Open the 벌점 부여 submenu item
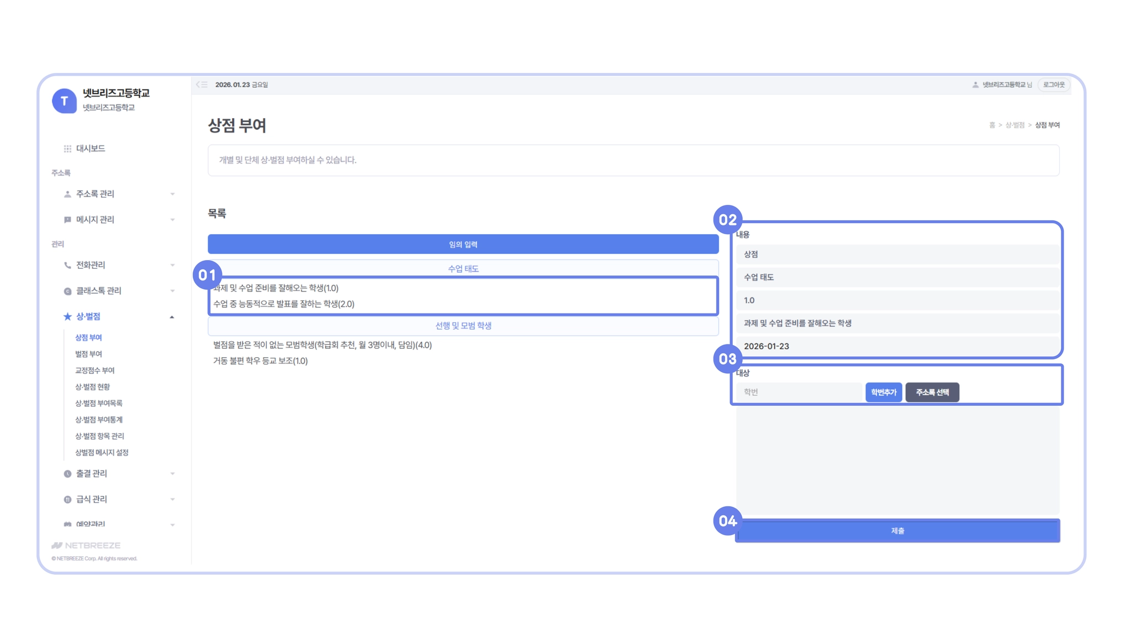The height and width of the screenshot is (636, 1131). [x=88, y=354]
